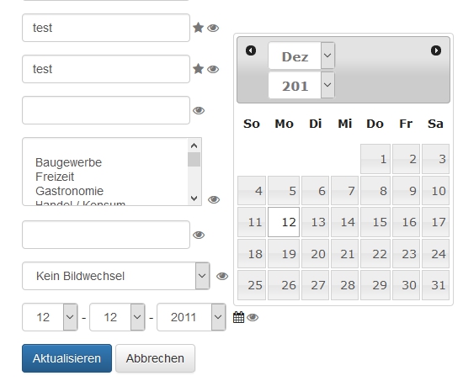Open the Dez month dropdown
This screenshot has height=381, width=463.
pos(301,56)
